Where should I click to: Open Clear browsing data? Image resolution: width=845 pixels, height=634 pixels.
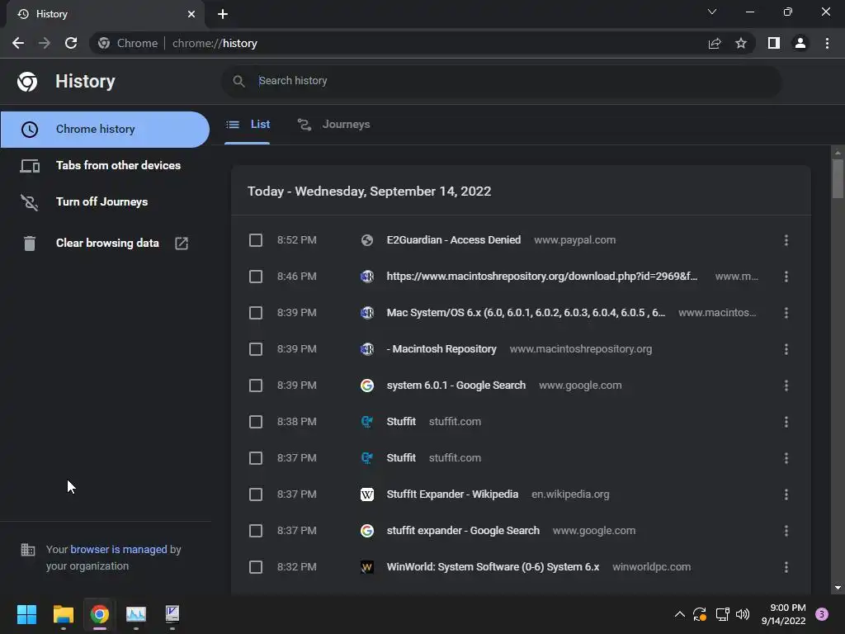(105, 244)
